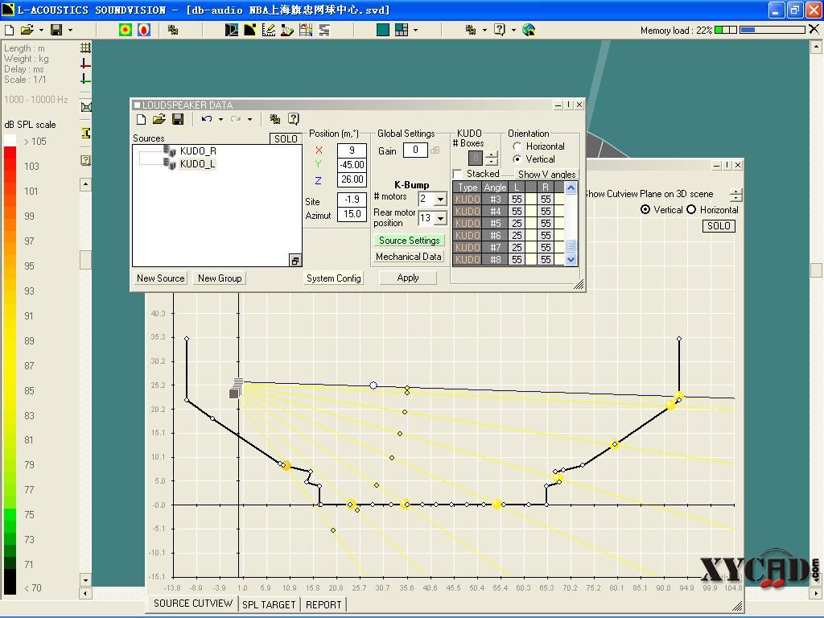
Task: Select Vertical cutview plane radio button
Action: tap(645, 210)
